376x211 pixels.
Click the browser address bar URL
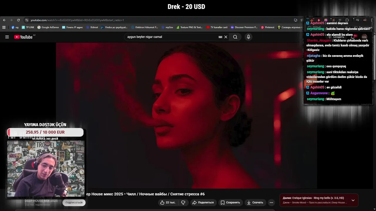[x=77, y=20]
